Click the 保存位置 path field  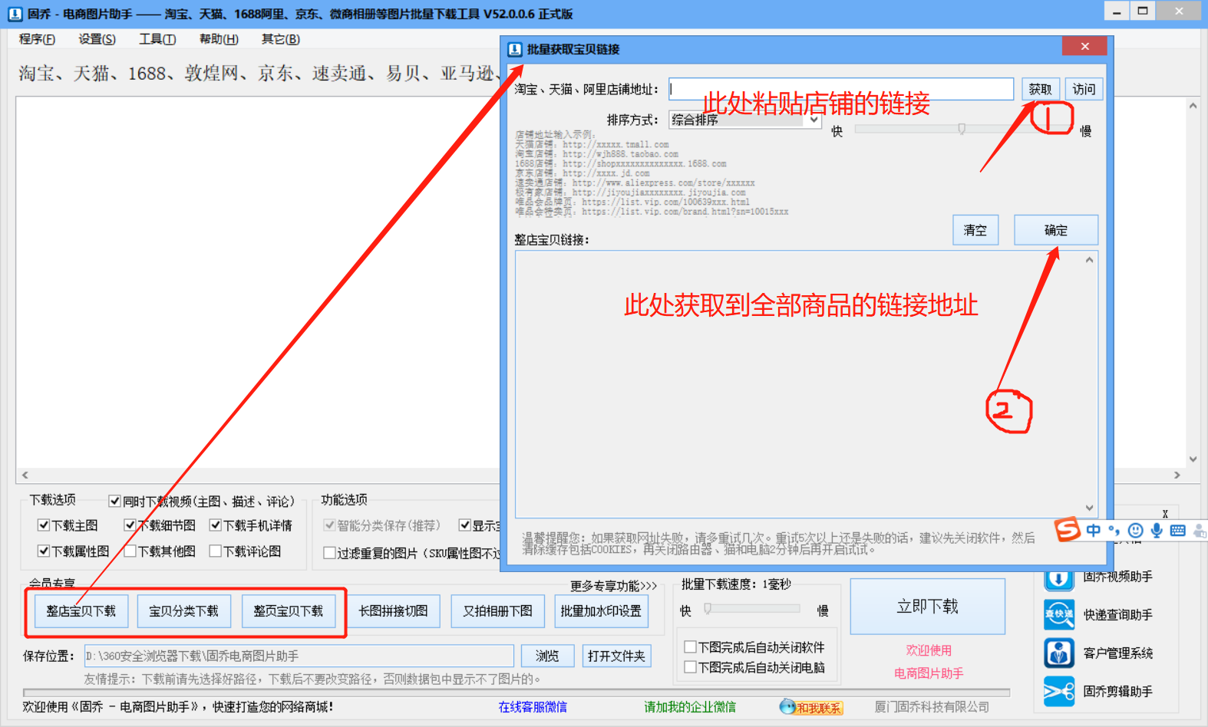pos(299,656)
